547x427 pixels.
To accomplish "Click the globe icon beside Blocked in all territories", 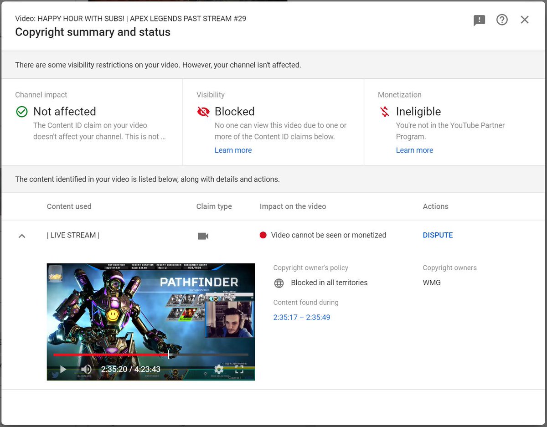I will click(279, 283).
